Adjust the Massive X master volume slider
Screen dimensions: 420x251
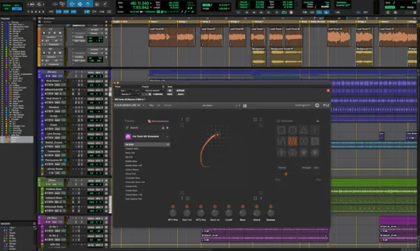coord(303,105)
